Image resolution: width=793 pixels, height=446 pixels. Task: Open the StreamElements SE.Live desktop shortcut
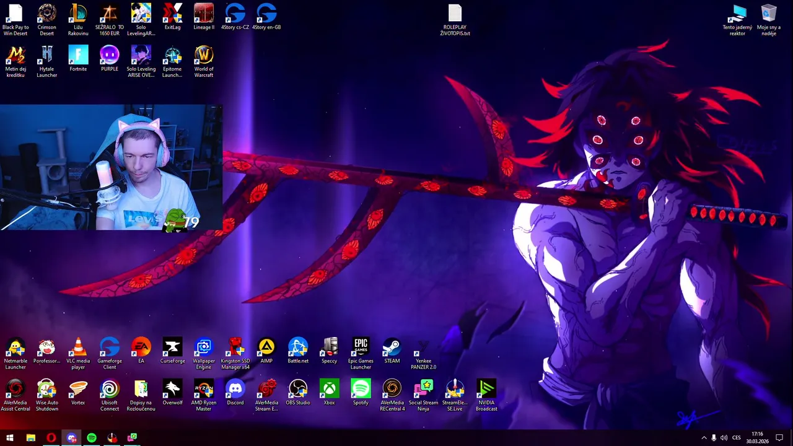click(455, 395)
